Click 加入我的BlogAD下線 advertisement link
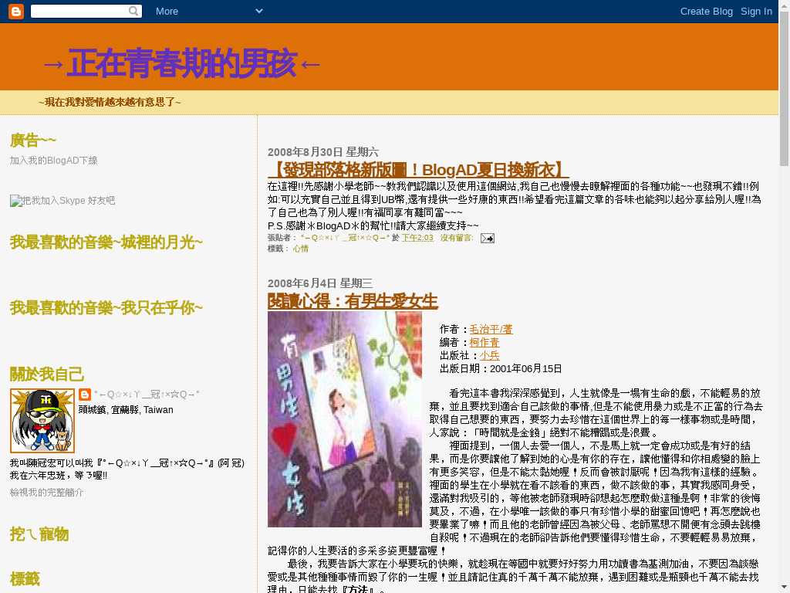The width and height of the screenshot is (790, 593). click(x=53, y=161)
